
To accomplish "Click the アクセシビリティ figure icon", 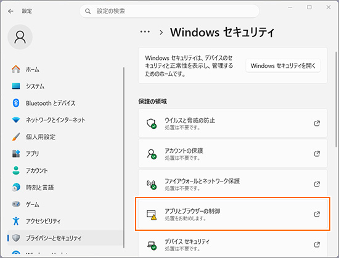I will click(x=16, y=221).
